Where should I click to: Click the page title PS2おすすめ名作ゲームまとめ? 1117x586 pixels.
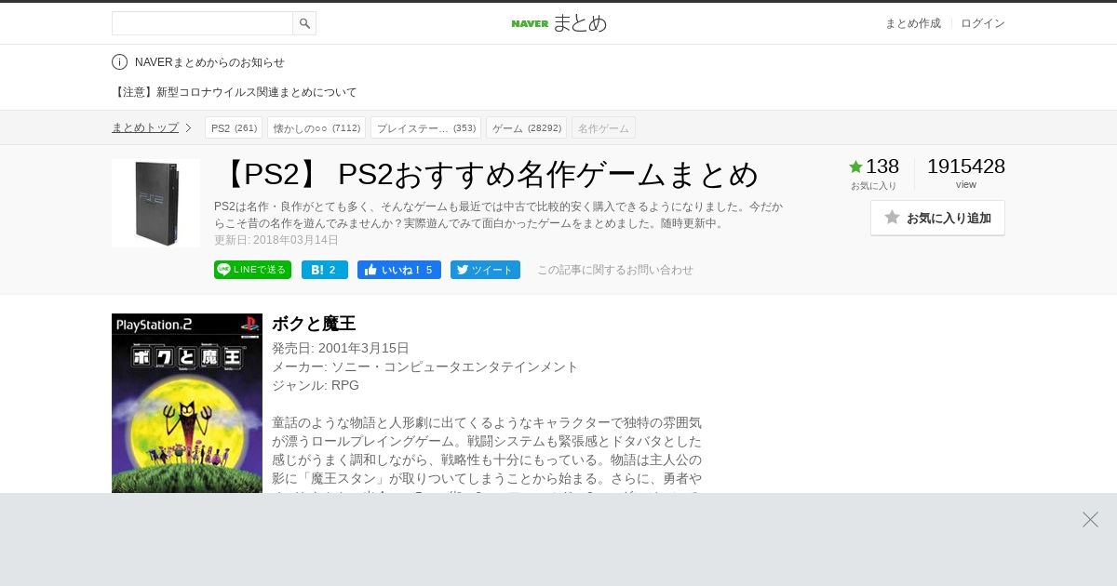487,174
